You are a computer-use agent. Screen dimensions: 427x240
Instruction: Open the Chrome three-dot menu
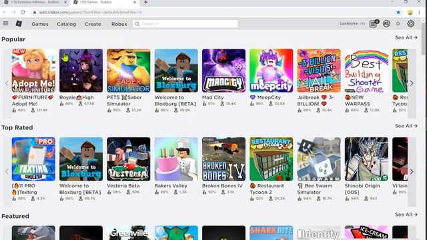[x=420, y=12]
